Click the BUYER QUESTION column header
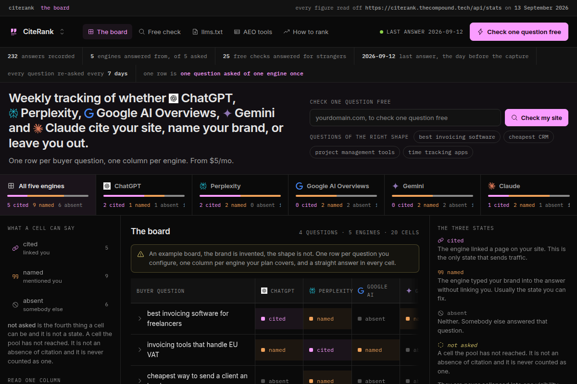Image resolution: width=577 pixels, height=384 pixels. pos(160,291)
